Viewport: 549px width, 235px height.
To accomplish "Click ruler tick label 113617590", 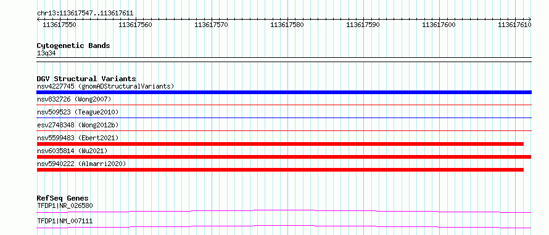I will point(363,25).
